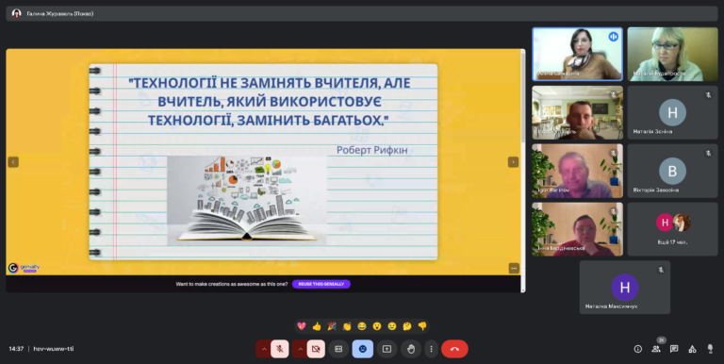Open the 'Ещё 17 чел.' participants tile
724x364 pixels.
point(672,229)
